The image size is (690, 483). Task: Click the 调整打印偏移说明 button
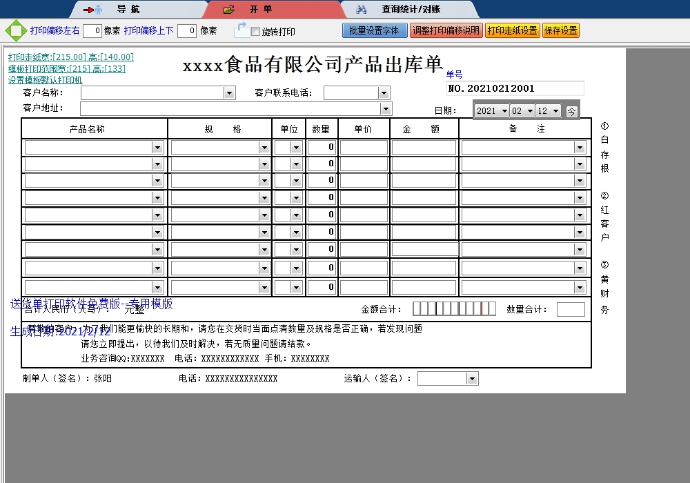point(446,30)
